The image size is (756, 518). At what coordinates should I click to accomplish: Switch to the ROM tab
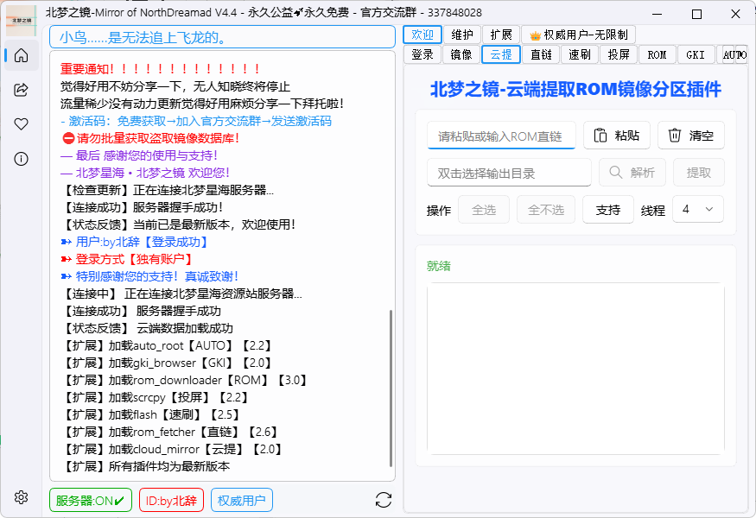click(x=657, y=54)
